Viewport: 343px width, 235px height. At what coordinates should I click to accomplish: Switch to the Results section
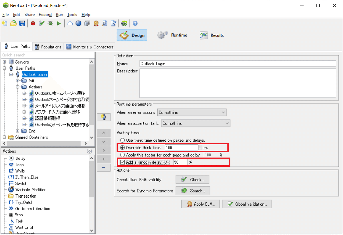tap(212, 35)
